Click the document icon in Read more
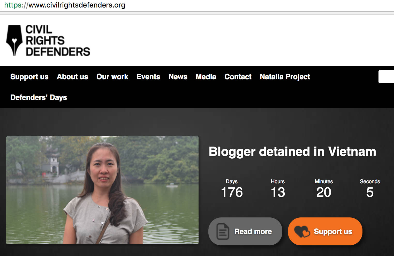 [x=223, y=231]
